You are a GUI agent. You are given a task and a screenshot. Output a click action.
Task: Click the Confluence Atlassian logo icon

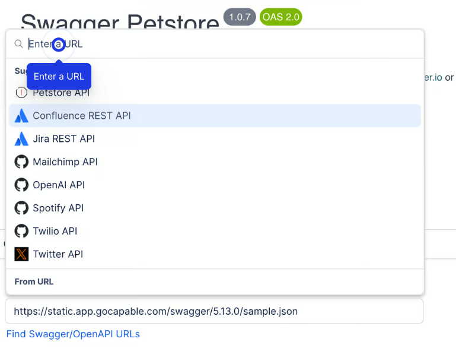pyautogui.click(x=21, y=116)
